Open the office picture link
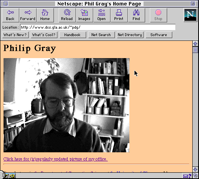 pyautogui.click(x=55, y=159)
